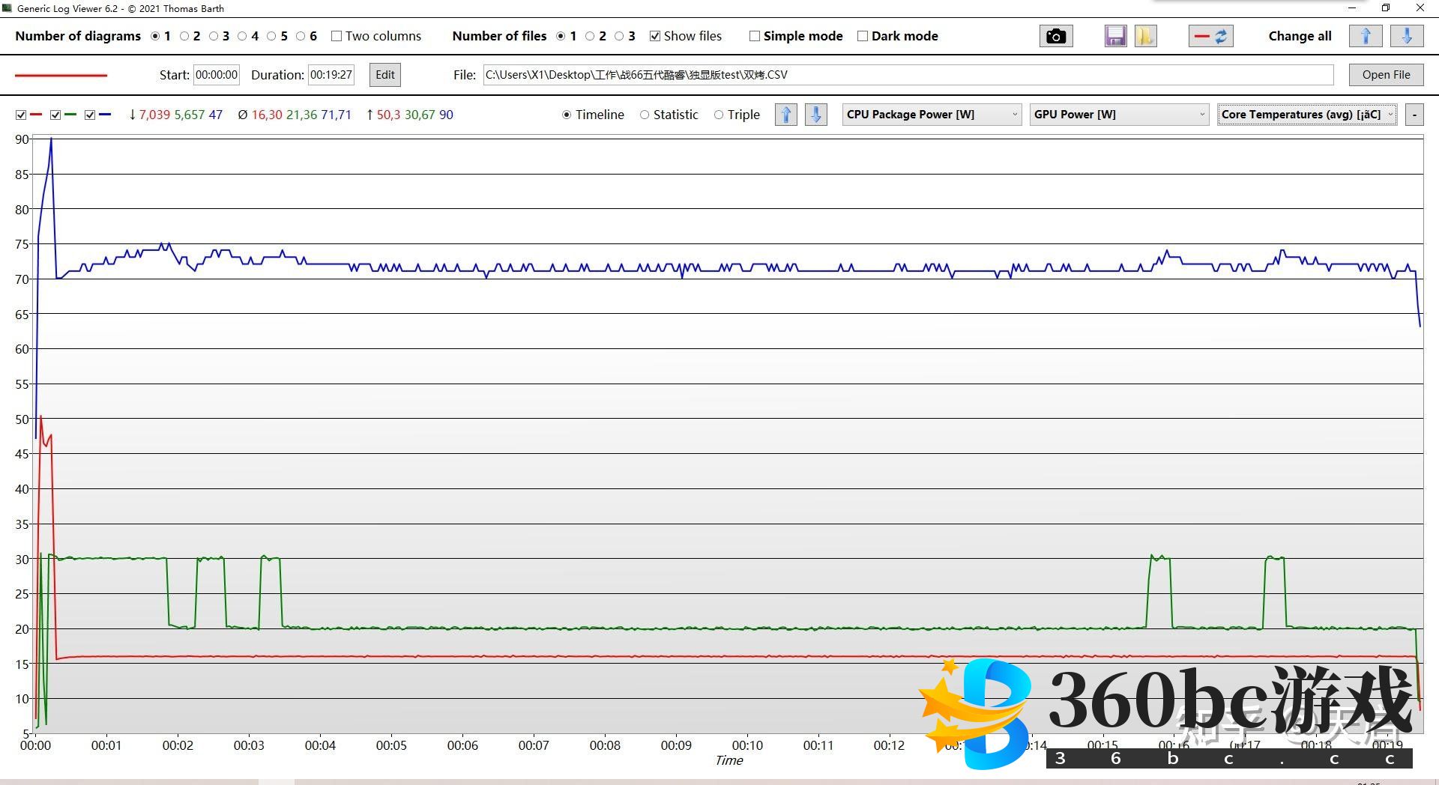Select the Statistic view radio button
1439x785 pixels.
point(645,115)
